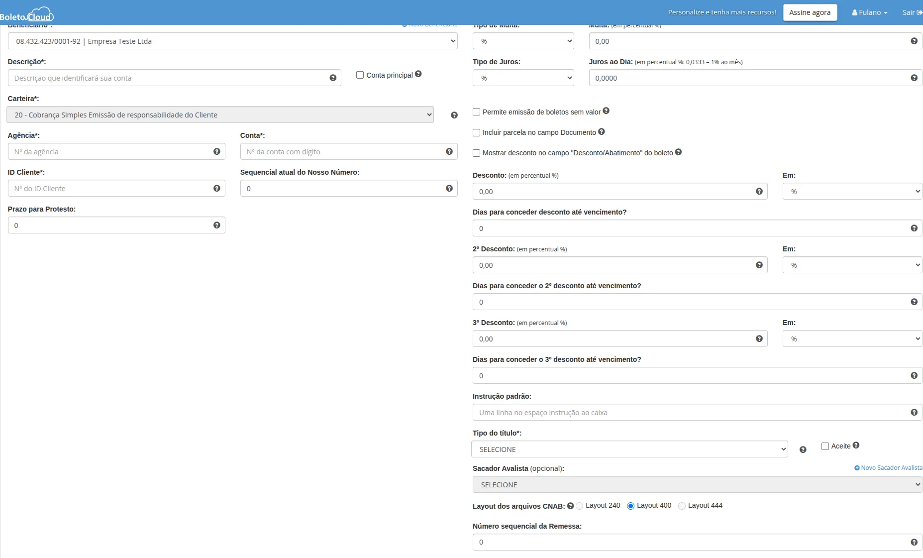Click the Boleto.Cloud logo
Viewport: 923px width, 558px height.
click(27, 15)
